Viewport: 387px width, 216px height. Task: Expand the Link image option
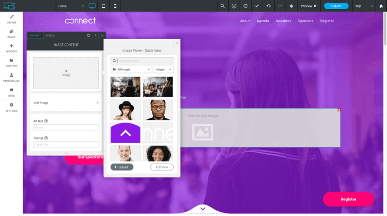66,102
